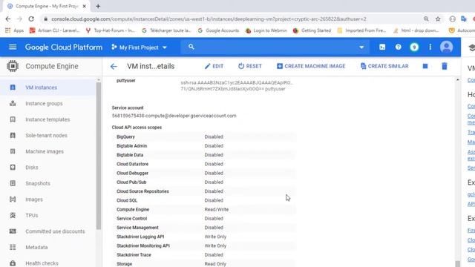Image resolution: width=475 pixels, height=267 pixels.
Task: Click the Machine images sidebar icon
Action: coord(13,151)
